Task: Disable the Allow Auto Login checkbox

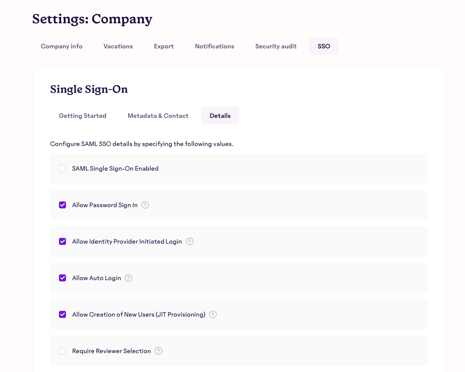Action: pos(62,278)
